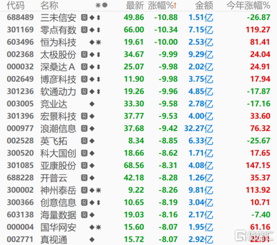Viewport: 277px width, 245px height.
Task: Click the amount 32.27亿
Action: pos(198,128)
